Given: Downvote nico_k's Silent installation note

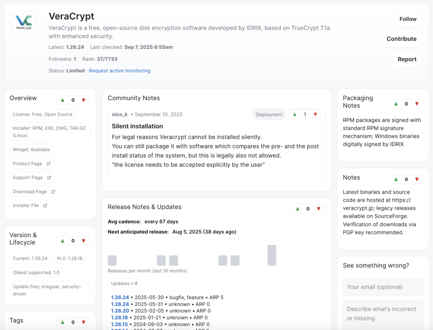Looking at the screenshot, I should (x=315, y=114).
